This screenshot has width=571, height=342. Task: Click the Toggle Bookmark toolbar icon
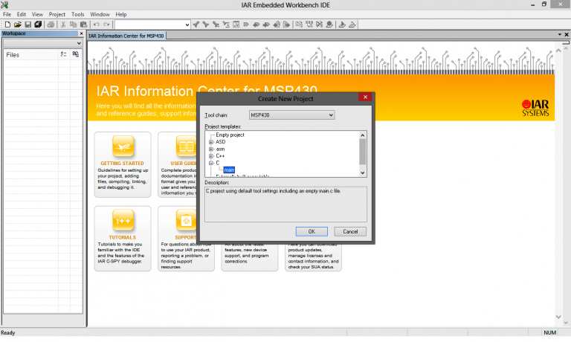click(246, 25)
